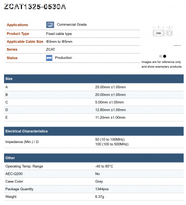Select the gray image carousel dot

(160, 56)
